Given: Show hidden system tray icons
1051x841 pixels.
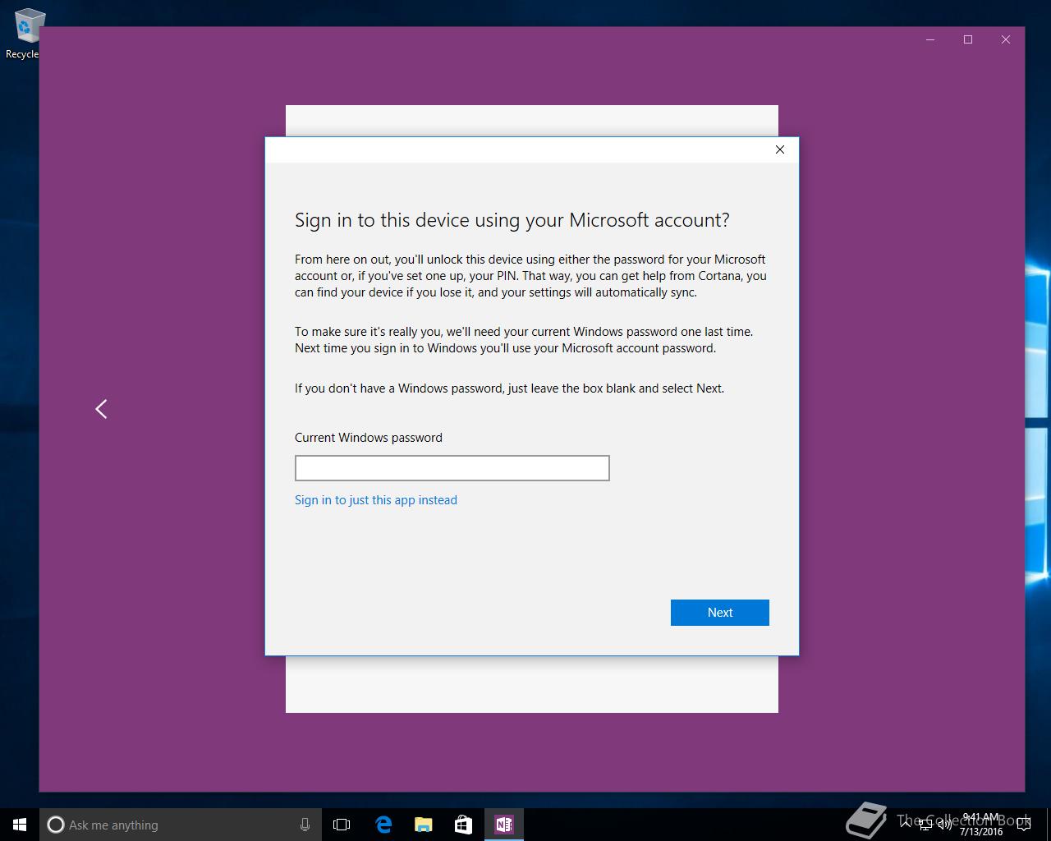Looking at the screenshot, I should pyautogui.click(x=905, y=825).
